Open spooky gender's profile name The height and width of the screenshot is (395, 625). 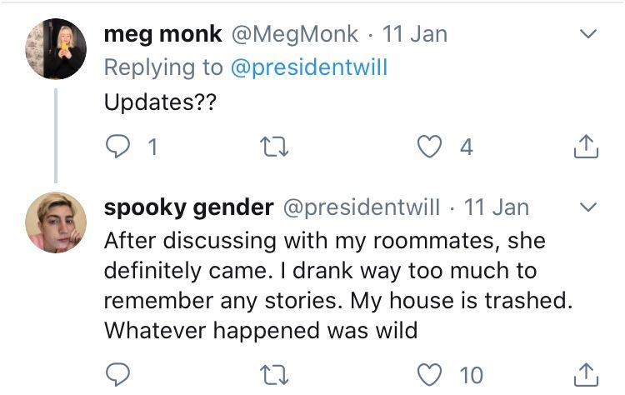tap(189, 208)
